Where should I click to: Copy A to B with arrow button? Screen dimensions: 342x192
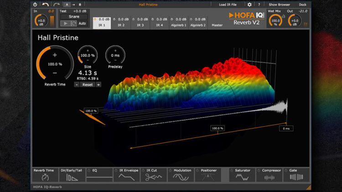[73, 5]
